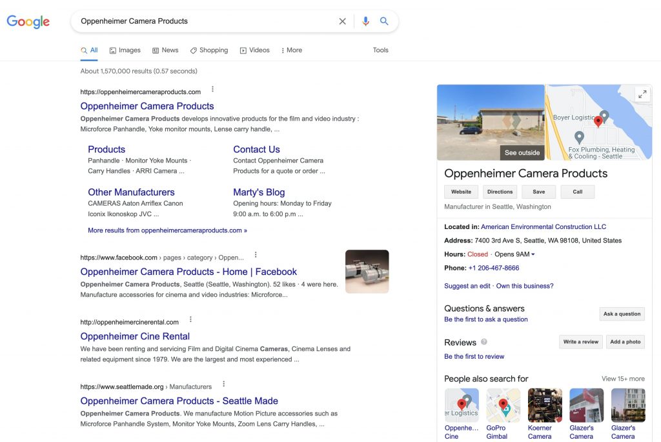Open the Other Manufacturers sitelink

[131, 192]
